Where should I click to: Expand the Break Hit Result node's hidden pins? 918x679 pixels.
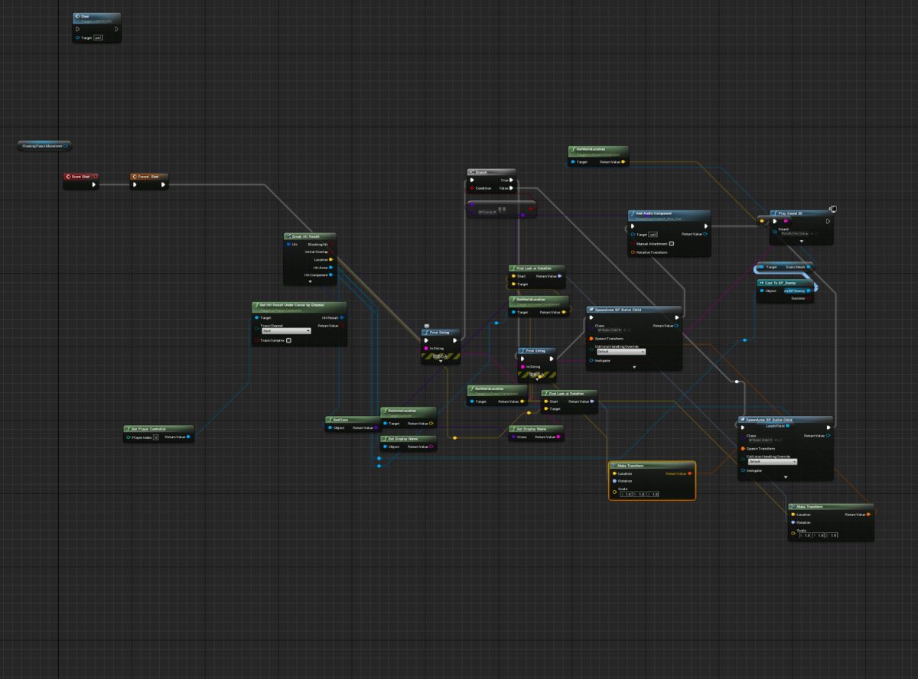tap(310, 282)
